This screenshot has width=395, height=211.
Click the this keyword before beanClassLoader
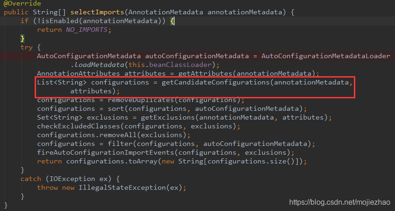tap(137, 65)
